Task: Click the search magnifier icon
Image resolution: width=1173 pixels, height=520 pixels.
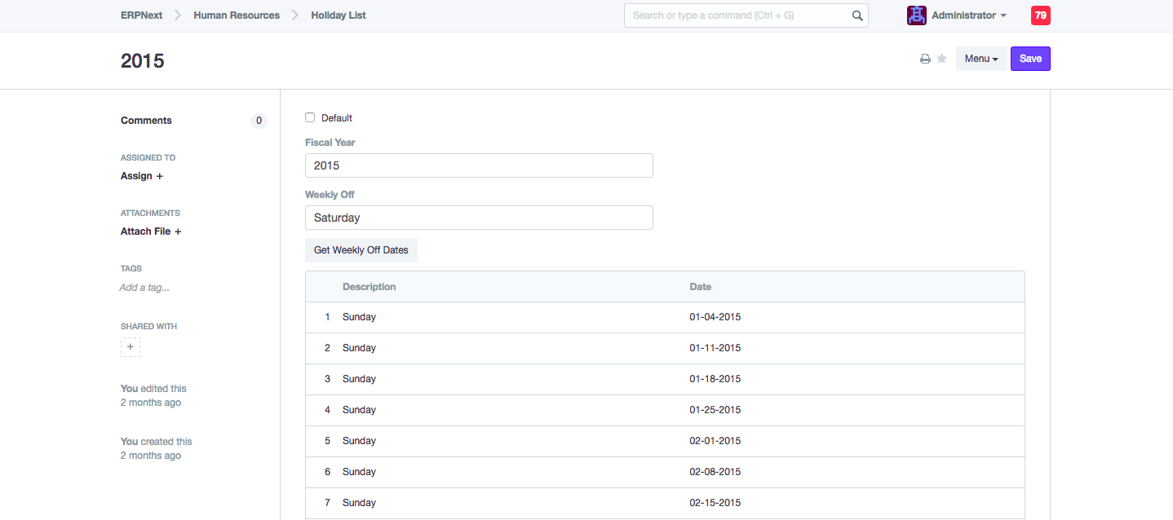Action: tap(857, 15)
